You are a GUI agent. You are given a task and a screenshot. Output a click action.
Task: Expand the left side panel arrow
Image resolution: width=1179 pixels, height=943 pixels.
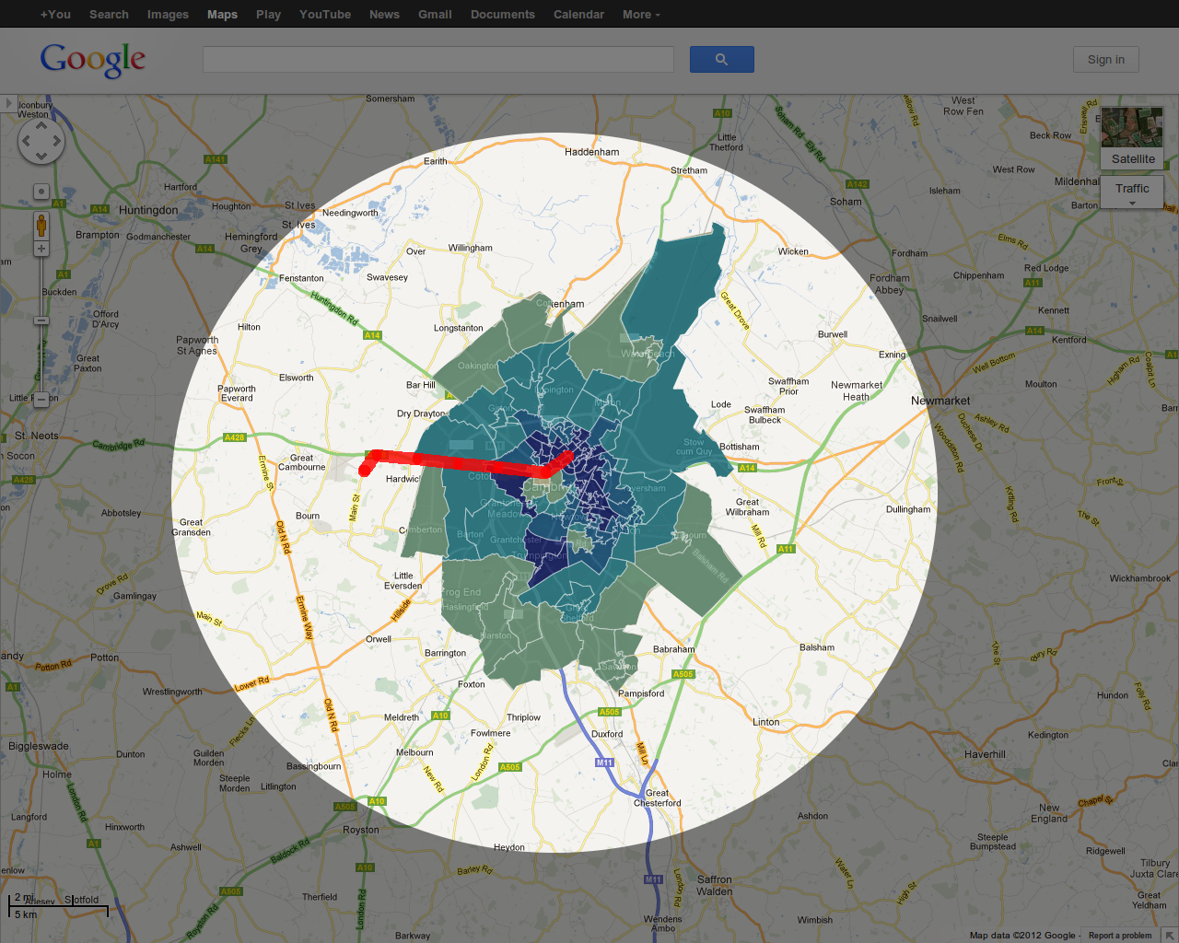(8, 103)
